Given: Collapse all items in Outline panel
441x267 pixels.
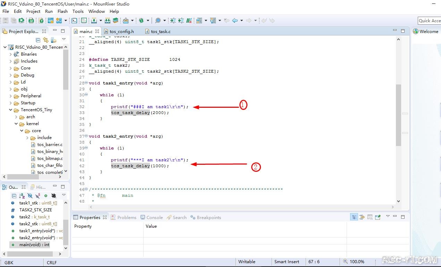Looking at the screenshot, I should [x=14, y=196].
